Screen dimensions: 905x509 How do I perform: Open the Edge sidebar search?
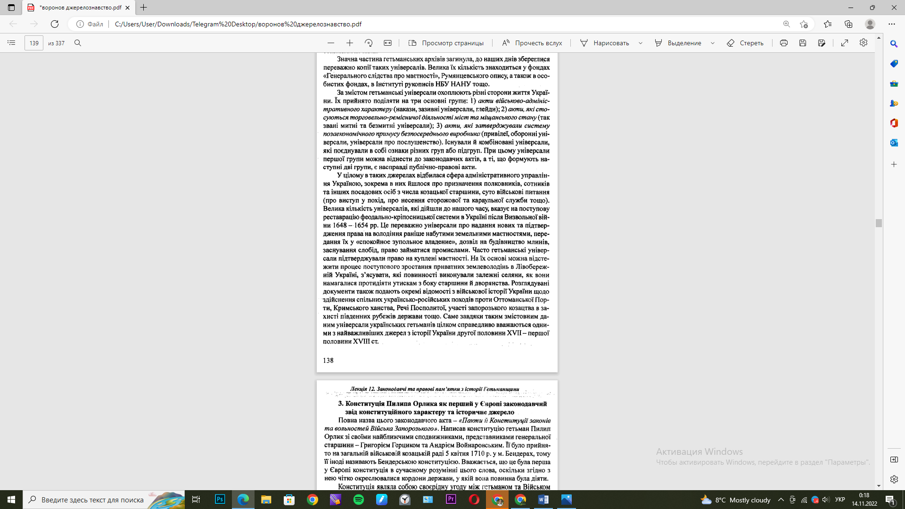coord(894,44)
